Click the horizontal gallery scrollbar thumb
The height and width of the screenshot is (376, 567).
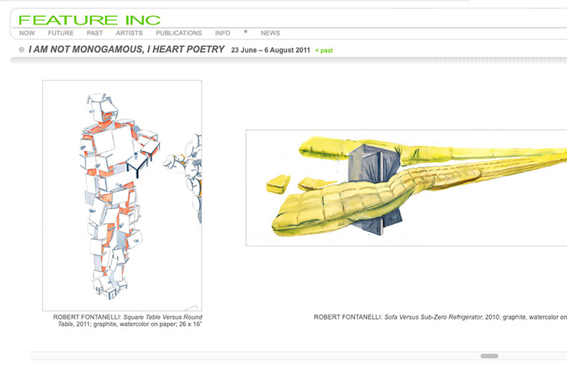[490, 356]
